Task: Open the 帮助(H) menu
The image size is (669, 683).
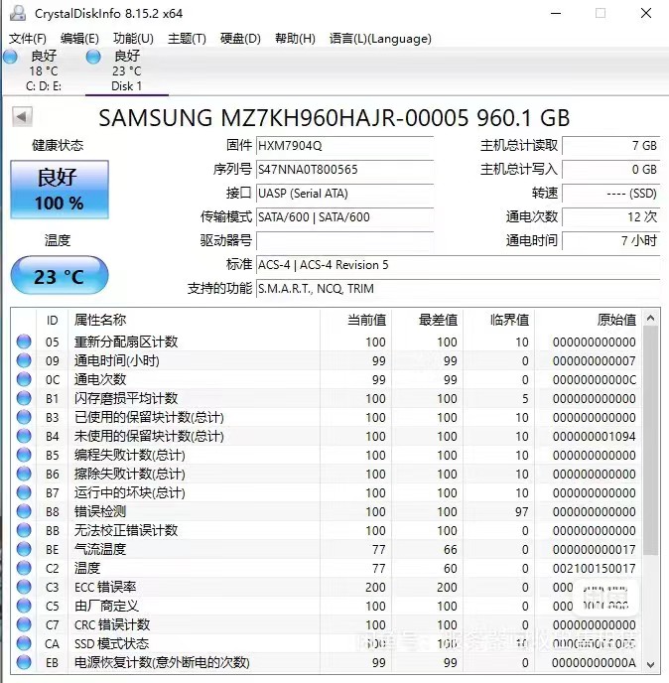Action: (295, 39)
